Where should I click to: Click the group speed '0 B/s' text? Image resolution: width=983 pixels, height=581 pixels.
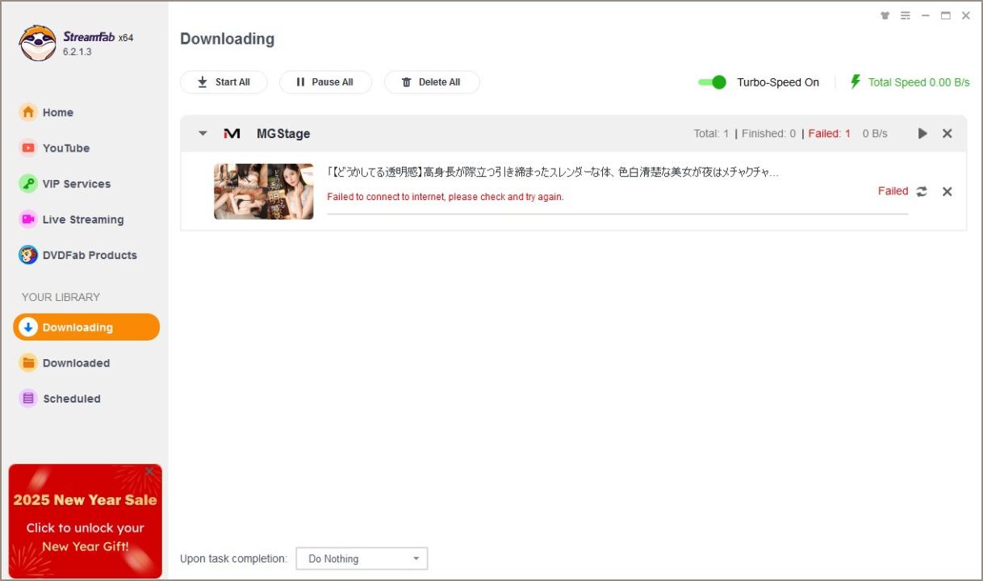875,134
